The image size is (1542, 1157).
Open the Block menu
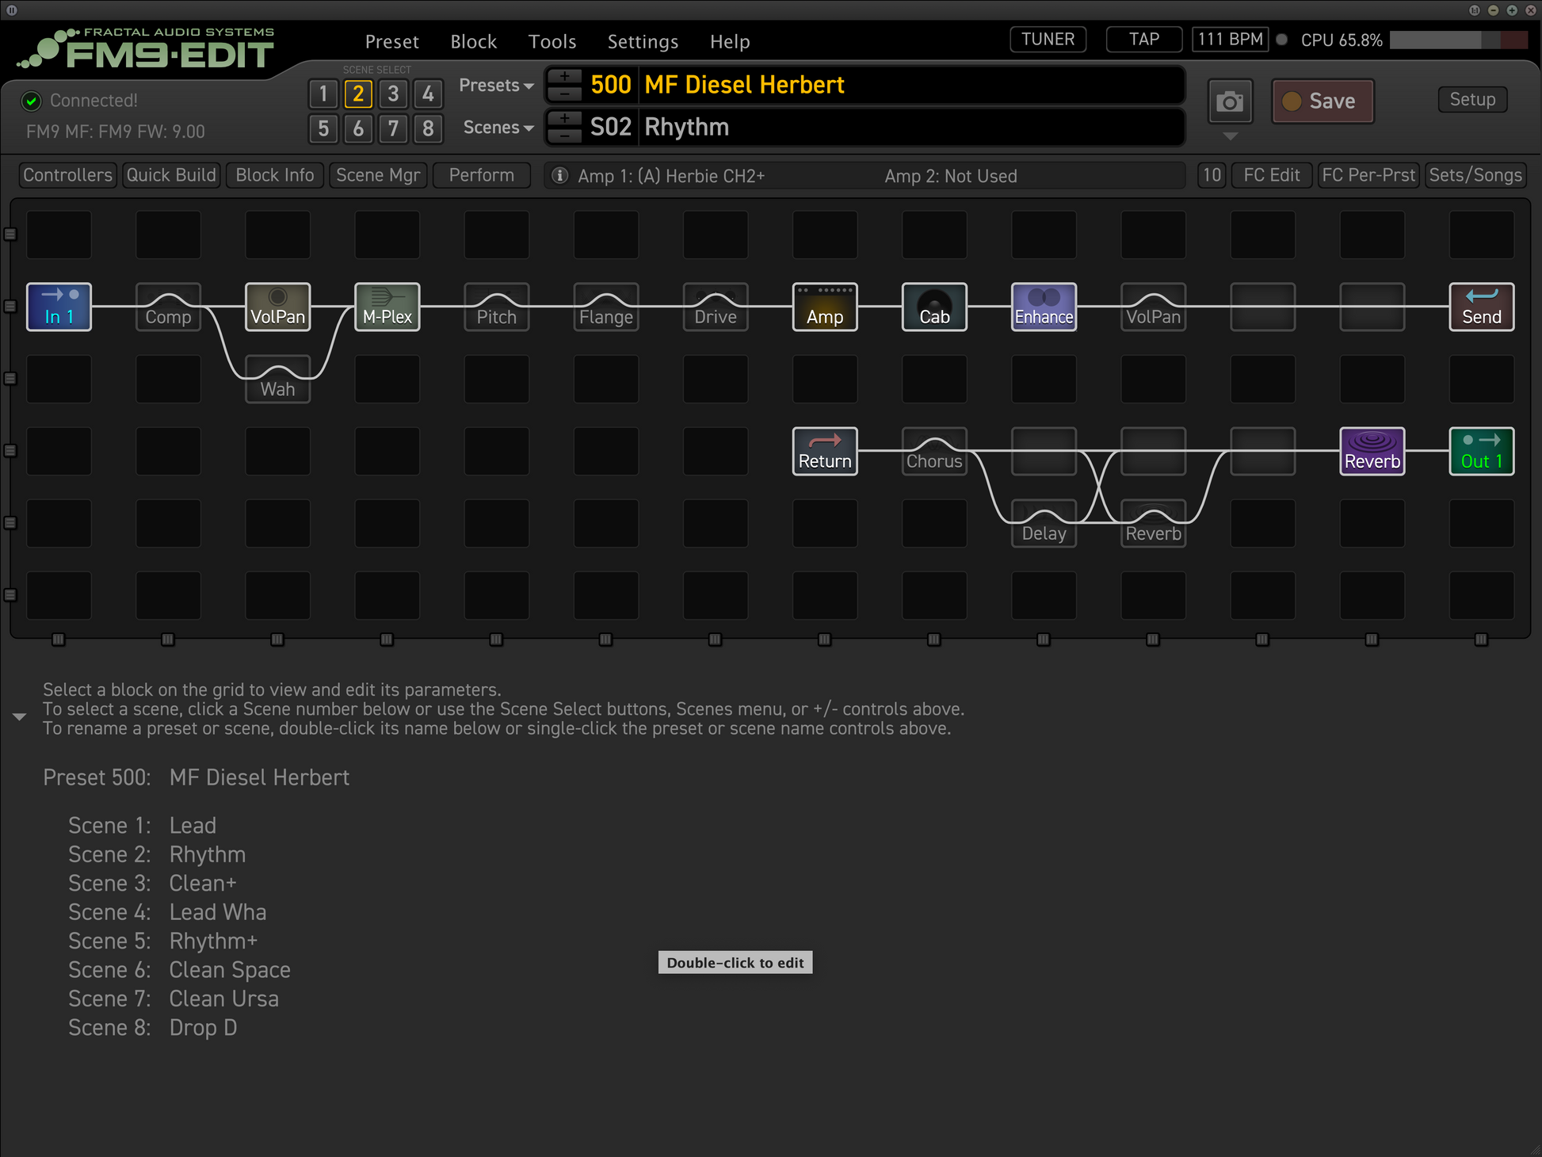coord(473,41)
